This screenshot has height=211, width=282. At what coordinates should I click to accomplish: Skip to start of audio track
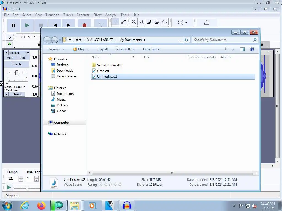pos(55,25)
